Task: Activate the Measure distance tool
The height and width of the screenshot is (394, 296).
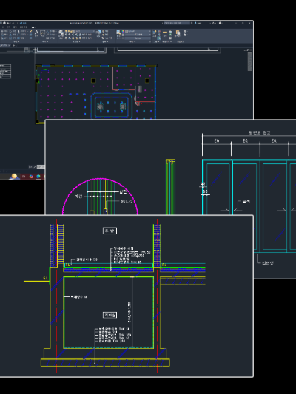Action: click(x=165, y=33)
